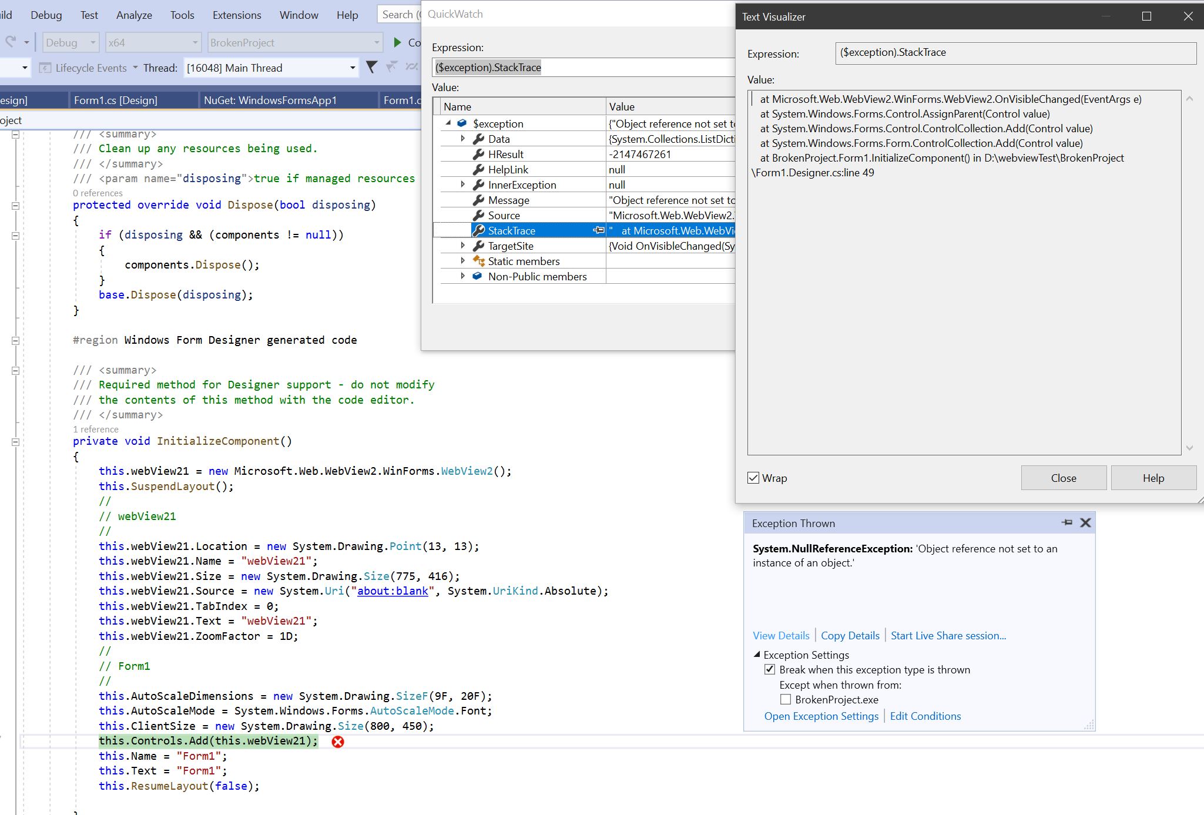Click the Static members gear icon

pyautogui.click(x=479, y=261)
